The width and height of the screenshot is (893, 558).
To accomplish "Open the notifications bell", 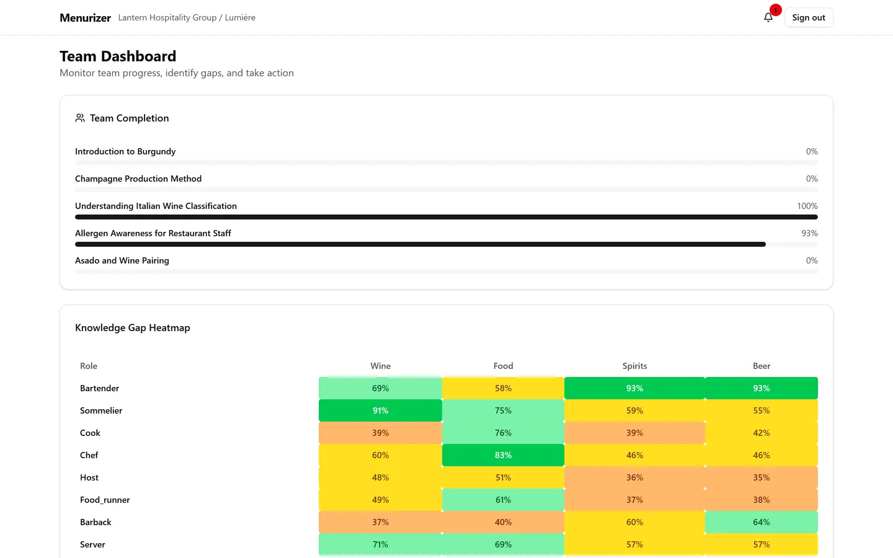I will point(768,17).
